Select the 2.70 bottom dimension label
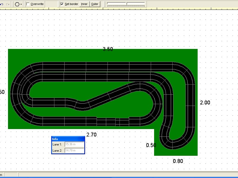This screenshot has width=238, height=178. point(91,135)
